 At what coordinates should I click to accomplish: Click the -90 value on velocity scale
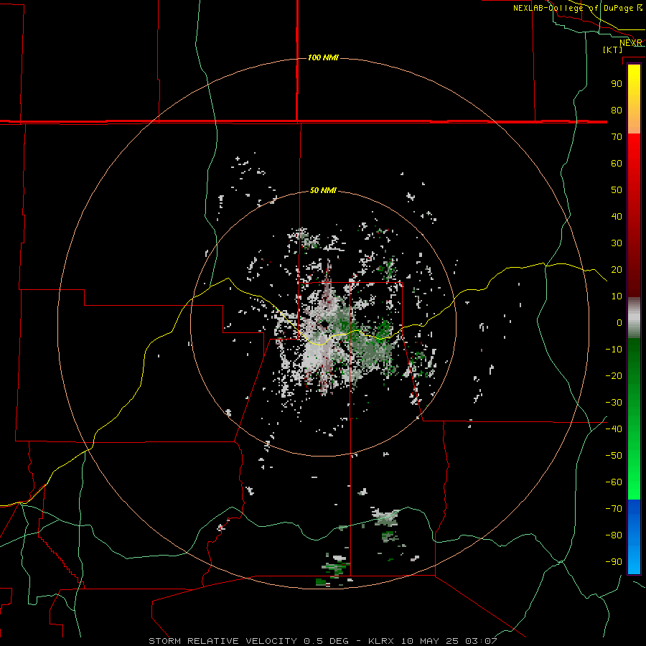(x=614, y=562)
